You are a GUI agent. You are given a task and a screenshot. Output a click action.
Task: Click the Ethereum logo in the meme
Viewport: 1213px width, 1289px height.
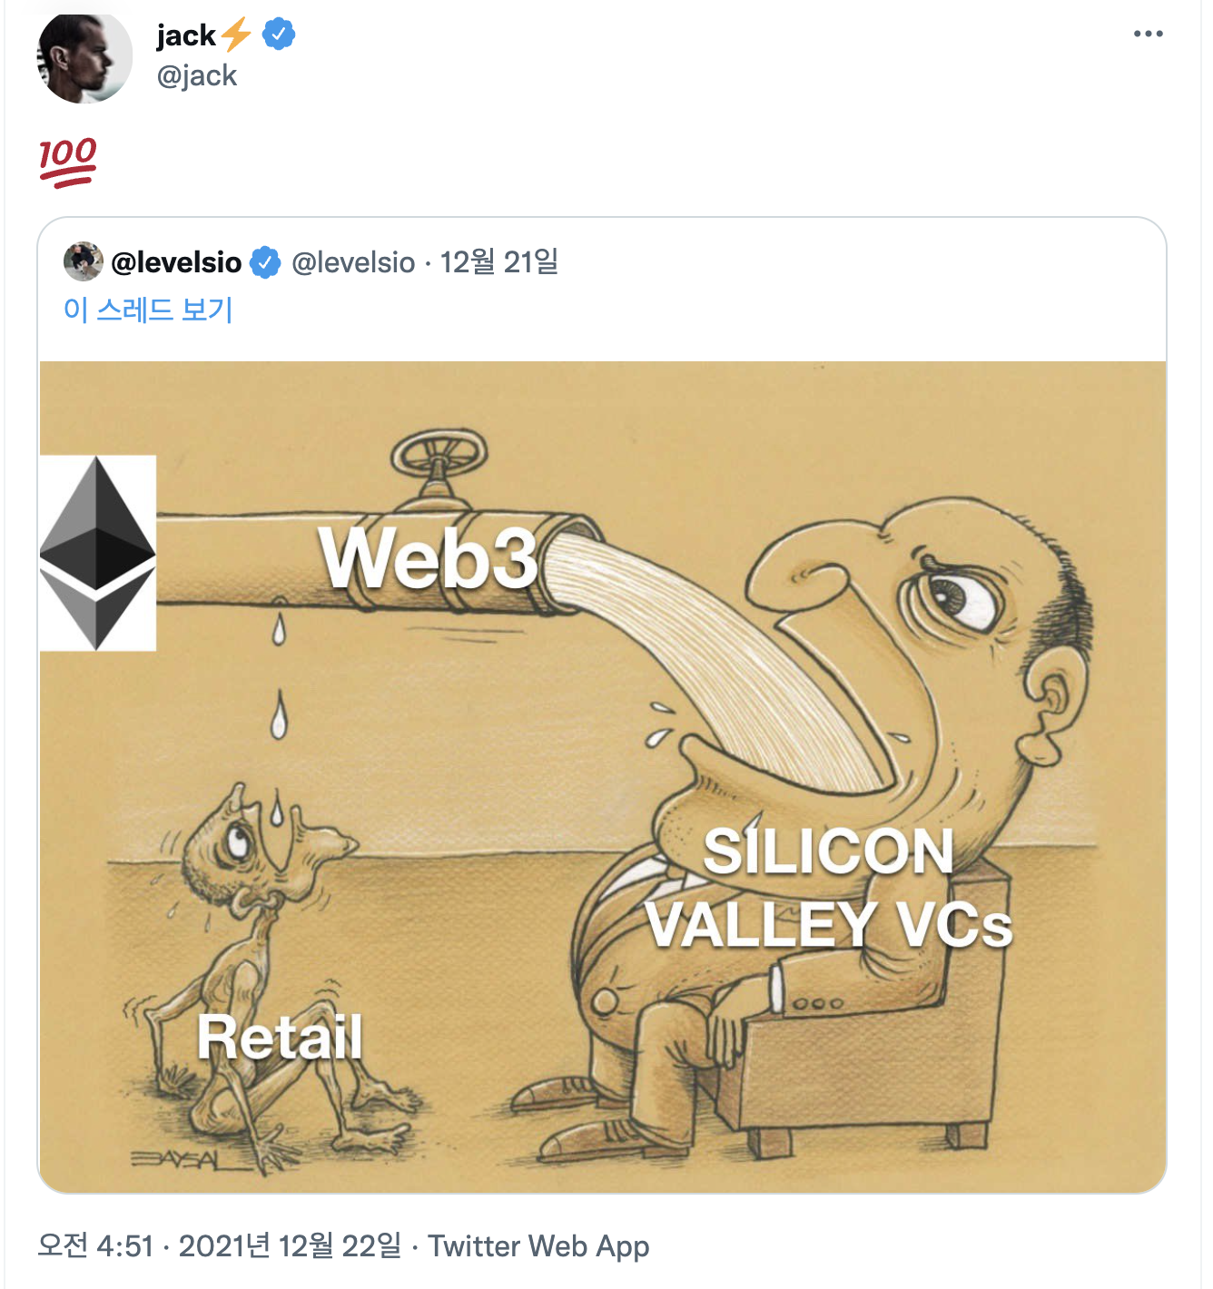[98, 553]
